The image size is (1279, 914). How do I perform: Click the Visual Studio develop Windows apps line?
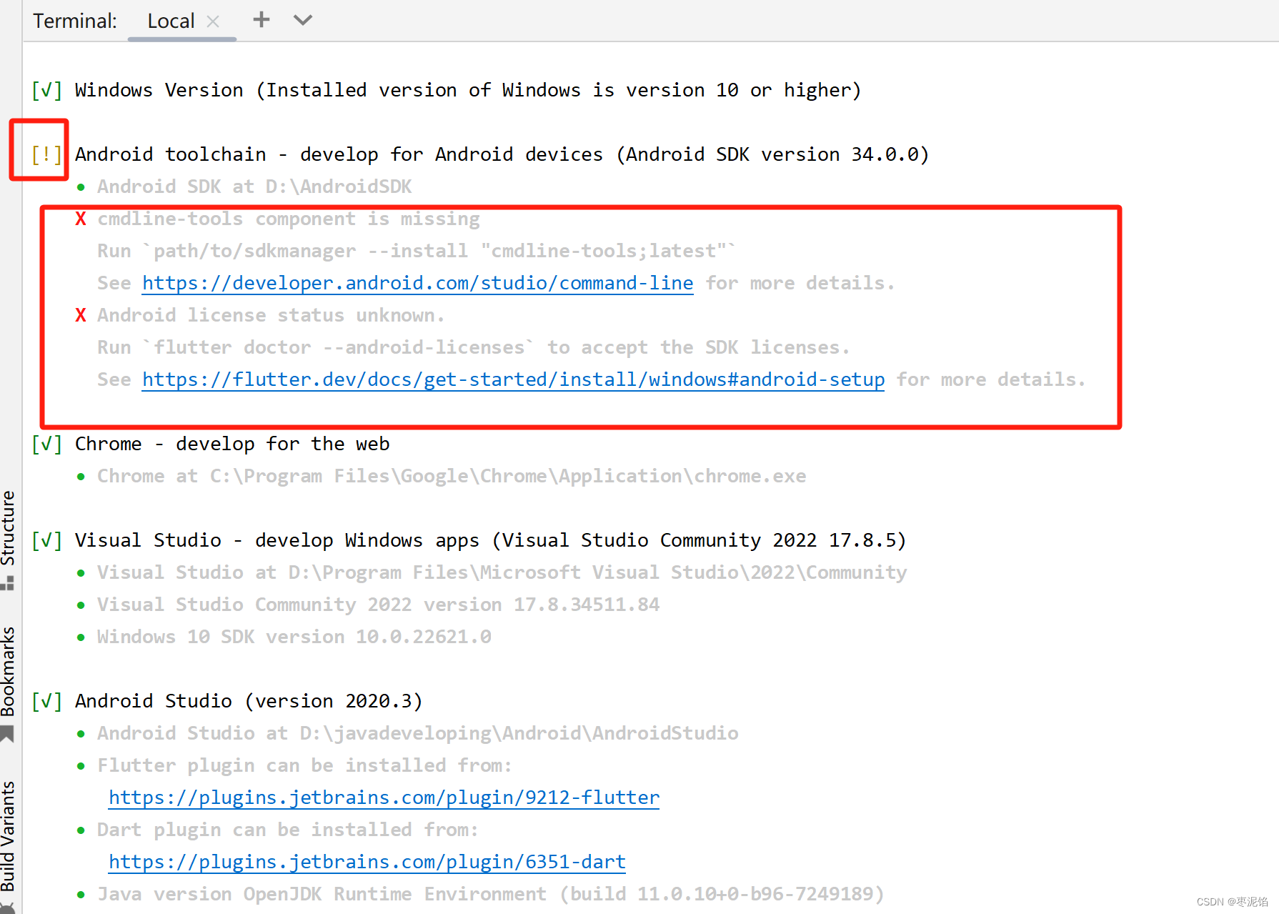tap(490, 540)
